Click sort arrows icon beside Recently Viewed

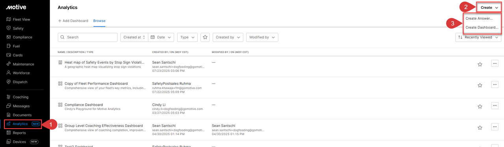point(460,37)
